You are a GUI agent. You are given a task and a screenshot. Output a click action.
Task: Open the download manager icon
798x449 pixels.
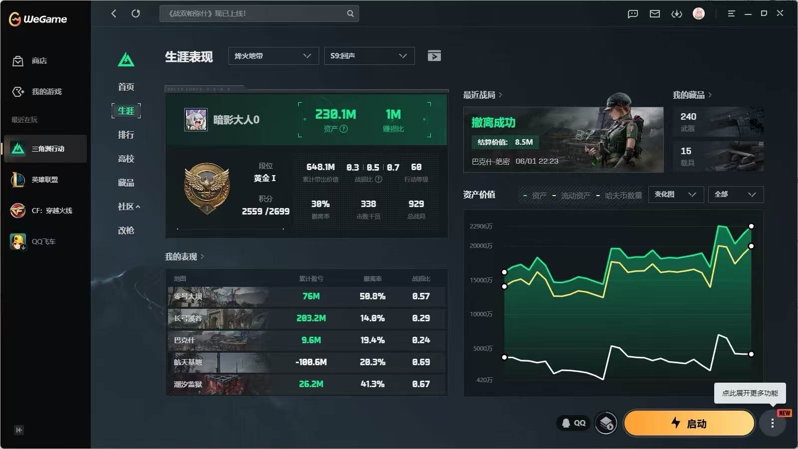click(677, 13)
